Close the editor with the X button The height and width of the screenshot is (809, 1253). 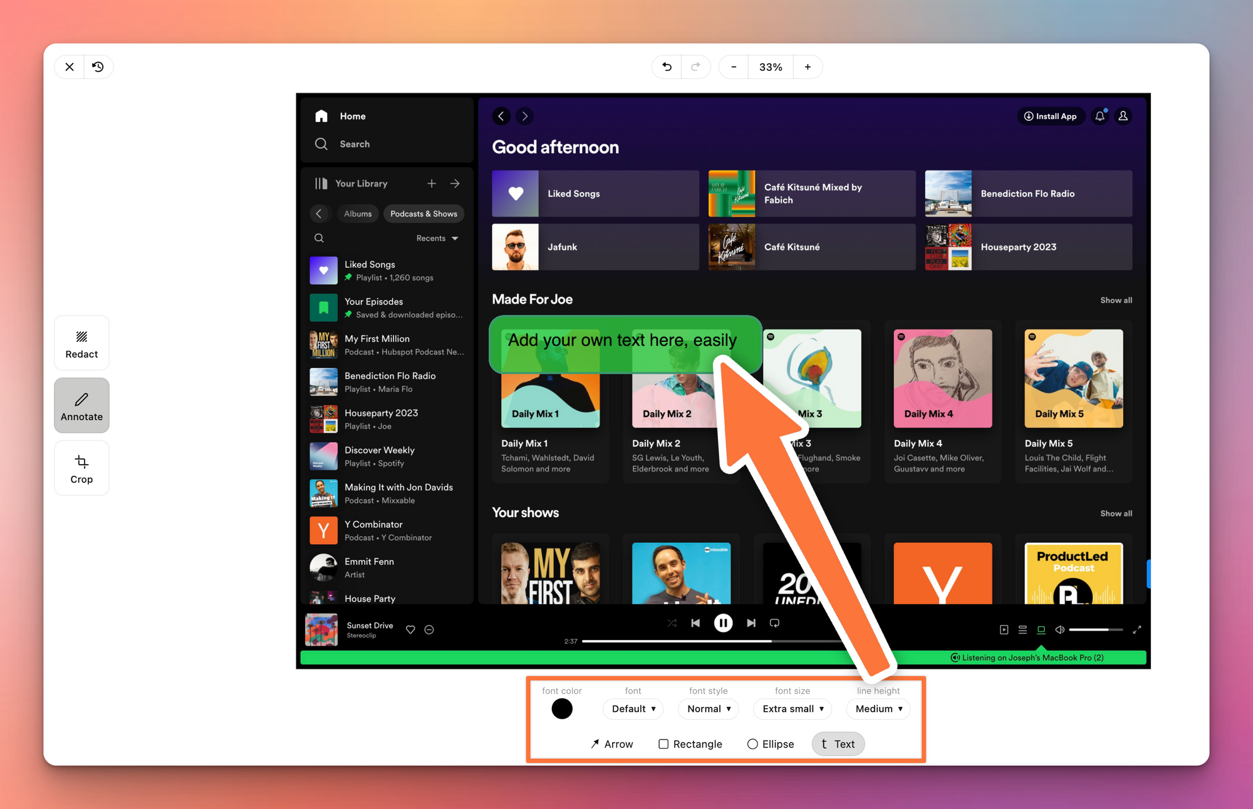click(70, 67)
